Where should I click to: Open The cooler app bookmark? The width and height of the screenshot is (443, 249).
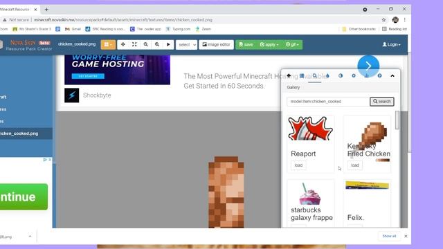tap(145, 29)
